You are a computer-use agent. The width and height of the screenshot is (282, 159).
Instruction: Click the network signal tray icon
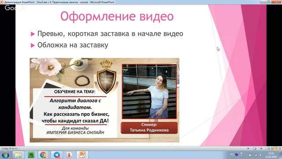(x=255, y=155)
